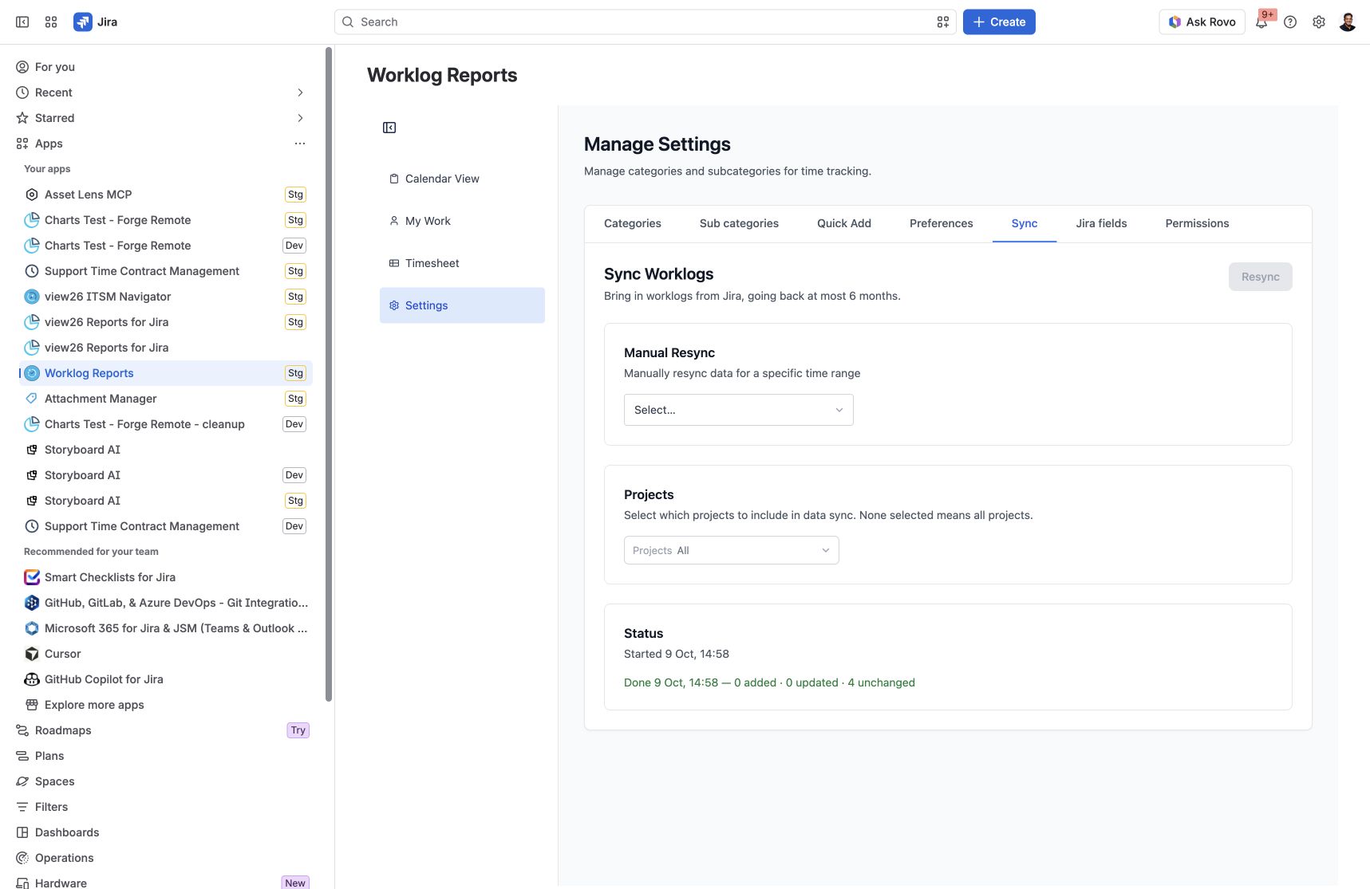Open the Timesheet page
This screenshot has height=889, width=1370.
click(x=462, y=263)
